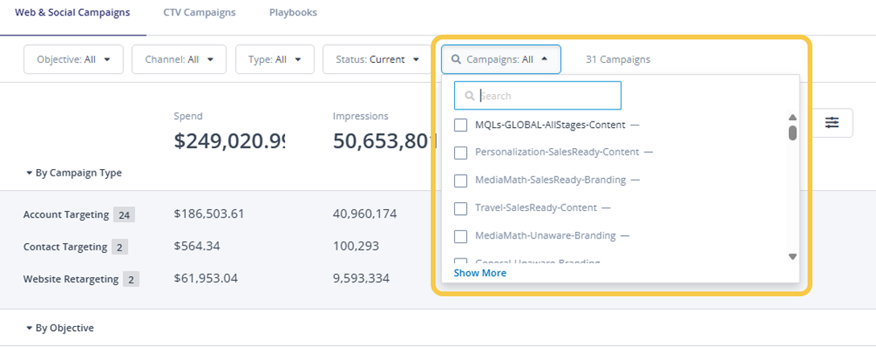The image size is (876, 347).
Task: Open the column settings sliders icon
Action: coord(833,122)
